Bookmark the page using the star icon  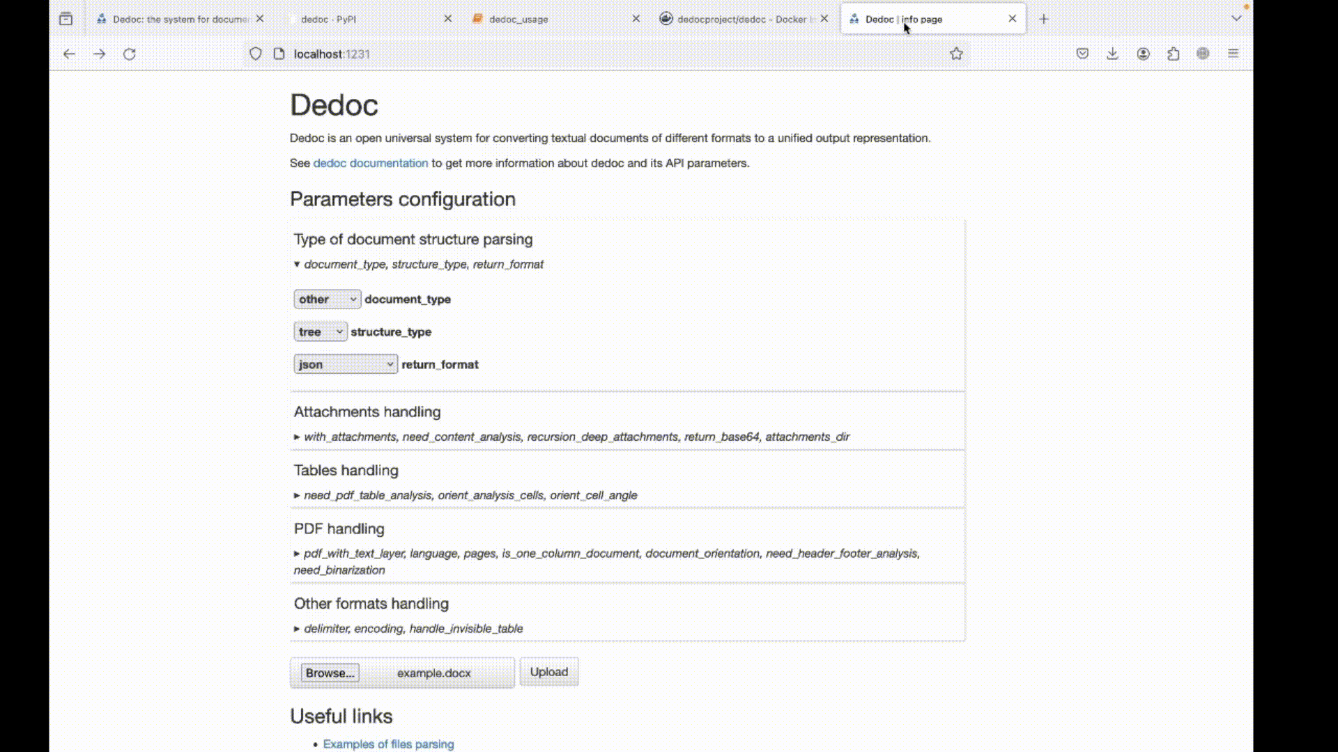tap(955, 54)
